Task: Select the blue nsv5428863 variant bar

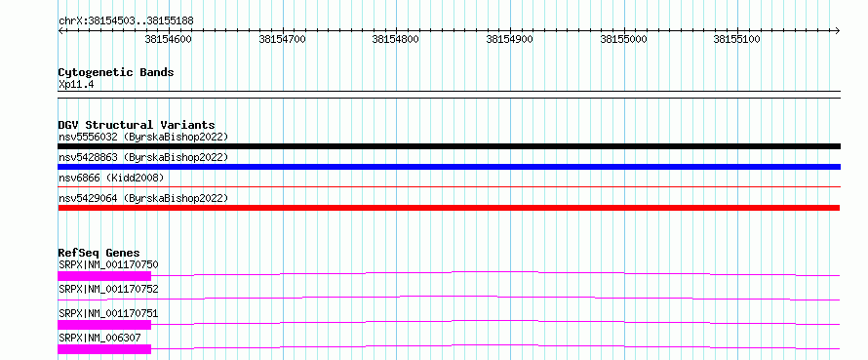Action: [x=449, y=167]
